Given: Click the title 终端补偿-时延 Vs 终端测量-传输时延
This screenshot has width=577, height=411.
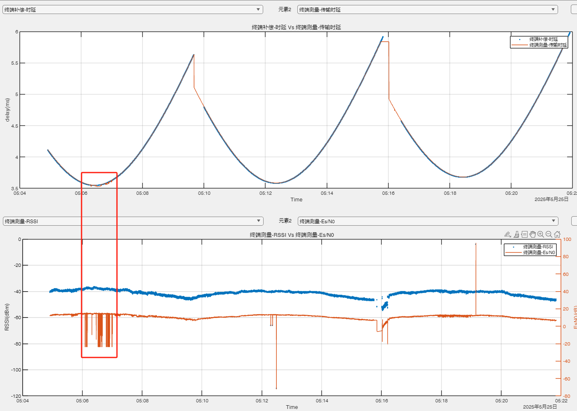Looking at the screenshot, I should coord(297,27).
